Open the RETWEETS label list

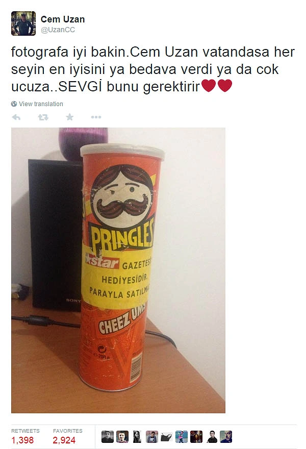coord(25,431)
